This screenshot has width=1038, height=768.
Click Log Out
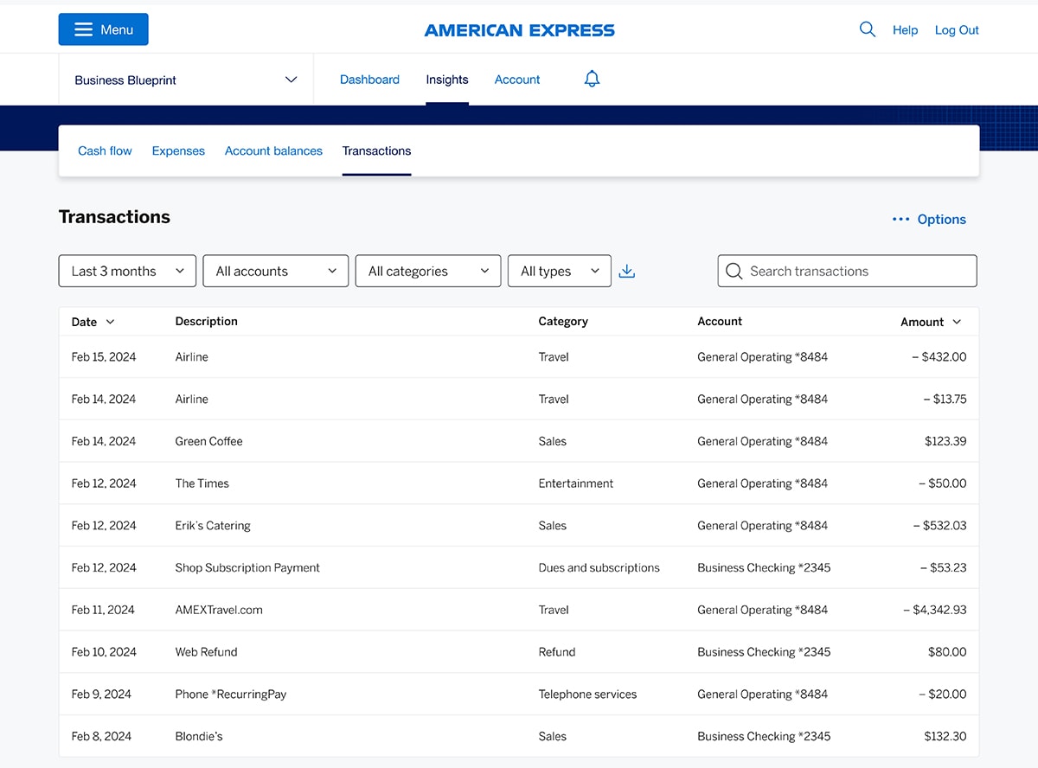click(x=956, y=29)
